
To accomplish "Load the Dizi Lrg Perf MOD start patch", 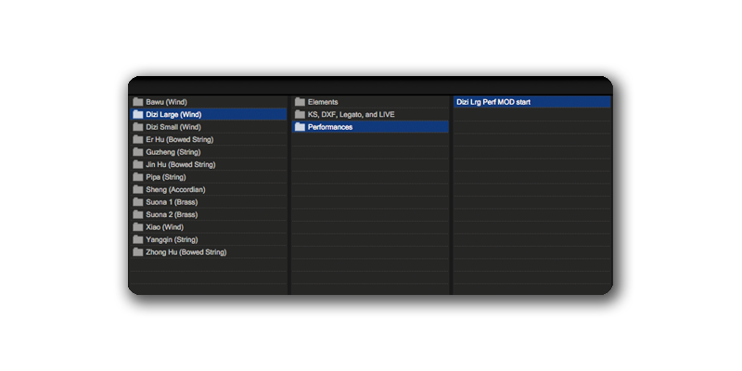I will coord(493,102).
